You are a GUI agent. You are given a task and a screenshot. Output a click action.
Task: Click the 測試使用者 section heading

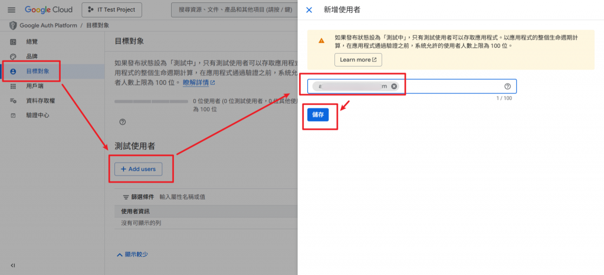click(135, 146)
